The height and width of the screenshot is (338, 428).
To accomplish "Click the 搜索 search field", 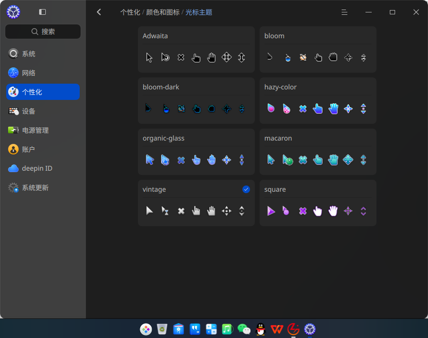I will tap(43, 32).
